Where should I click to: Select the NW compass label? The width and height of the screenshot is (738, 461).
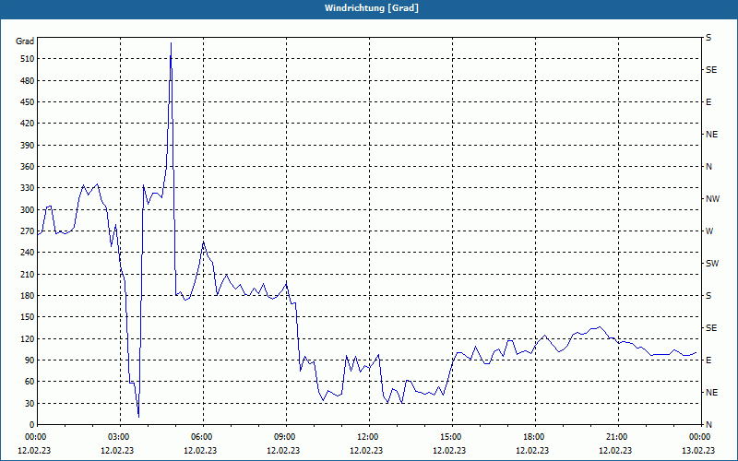pos(712,199)
